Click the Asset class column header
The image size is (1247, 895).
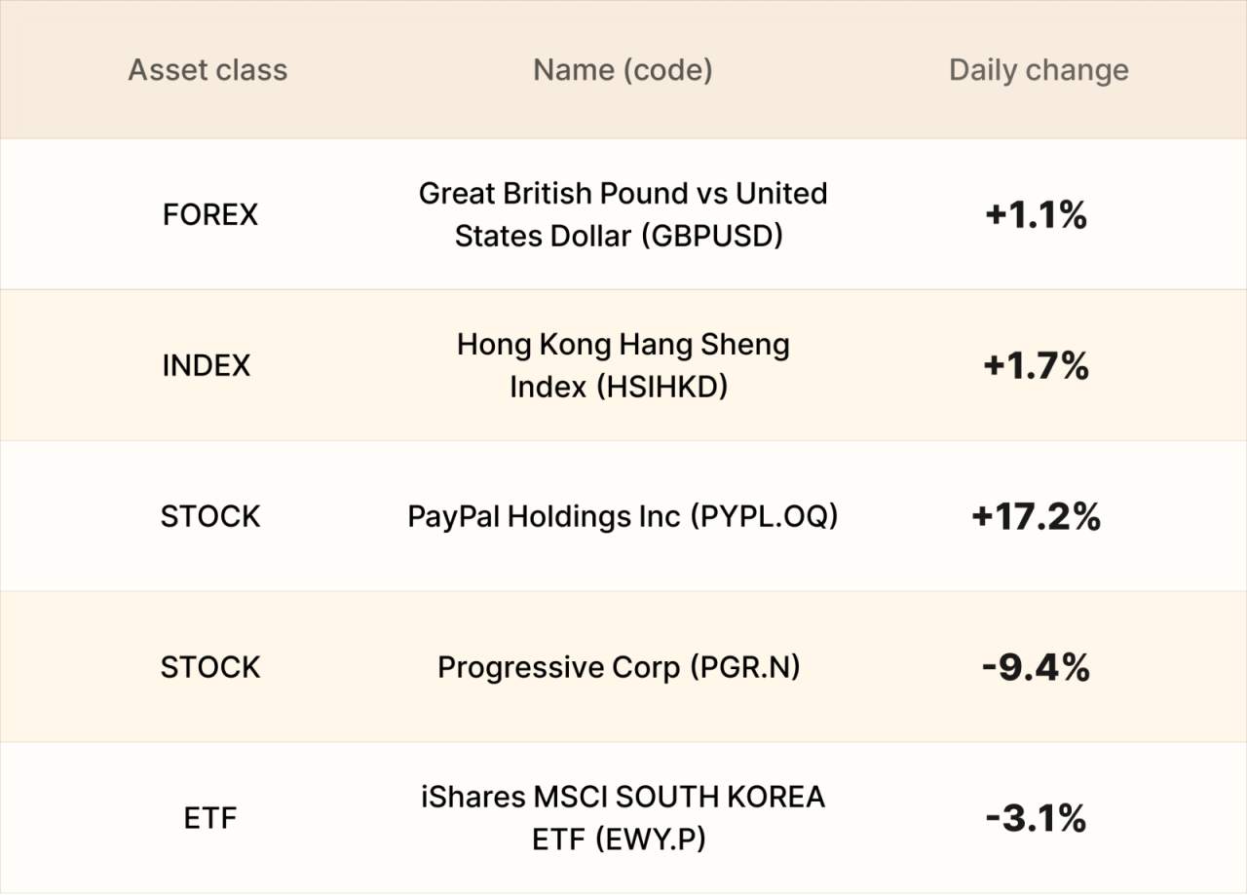tap(208, 70)
